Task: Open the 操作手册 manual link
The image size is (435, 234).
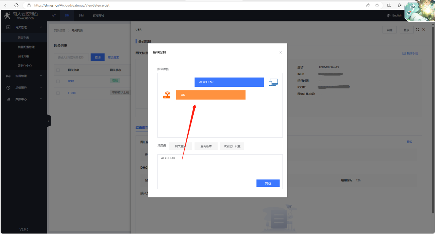Action: pyautogui.click(x=410, y=53)
